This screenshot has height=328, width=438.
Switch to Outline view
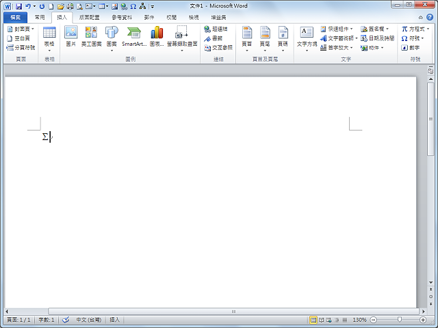[x=337, y=320]
